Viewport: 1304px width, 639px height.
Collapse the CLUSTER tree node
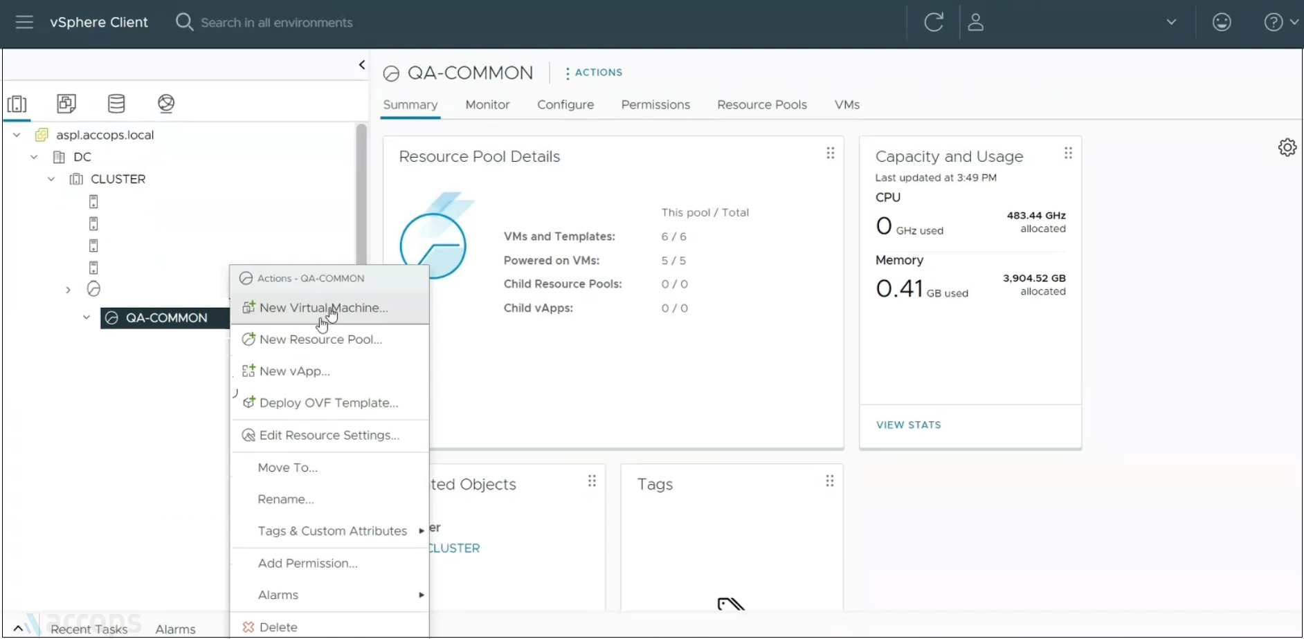pyautogui.click(x=51, y=179)
